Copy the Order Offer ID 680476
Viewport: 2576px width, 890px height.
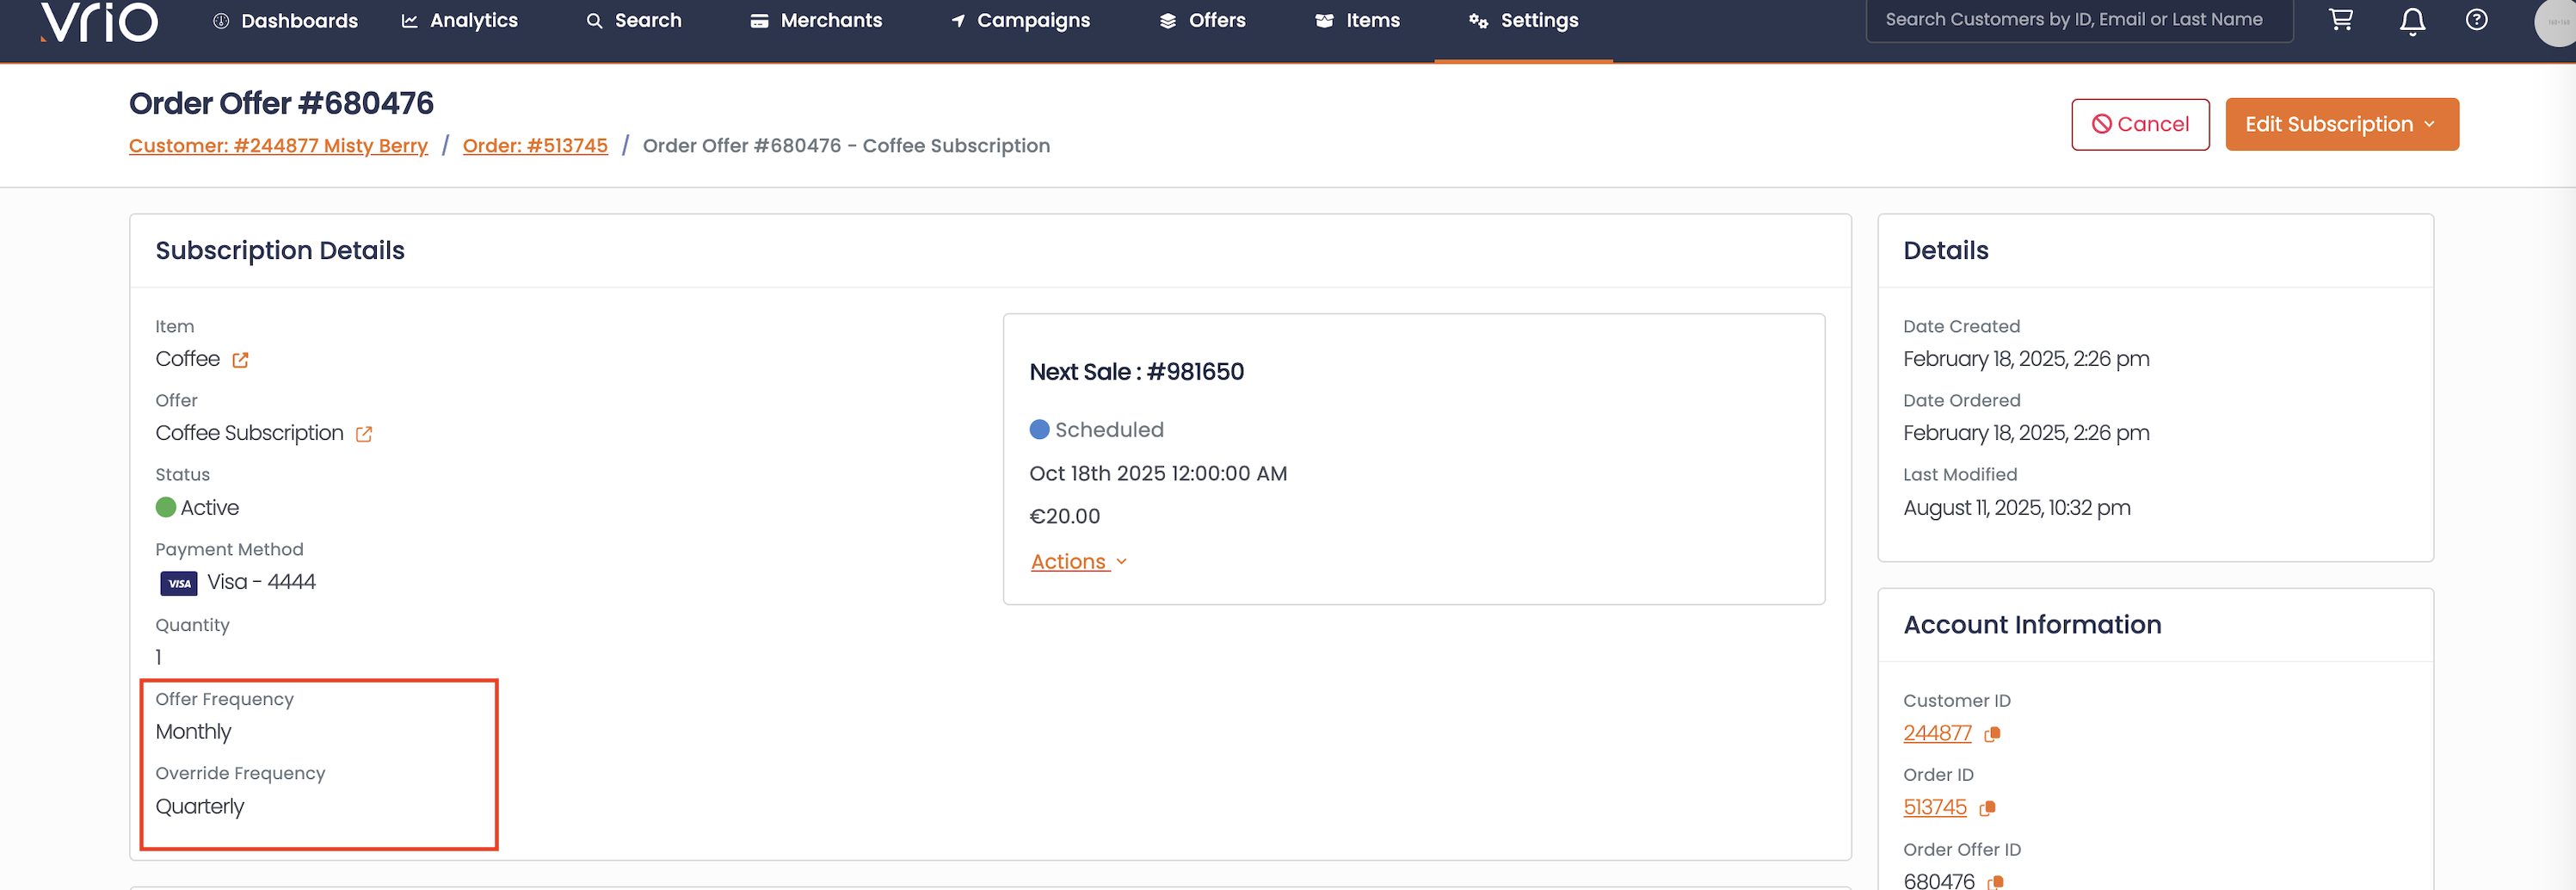click(1995, 882)
